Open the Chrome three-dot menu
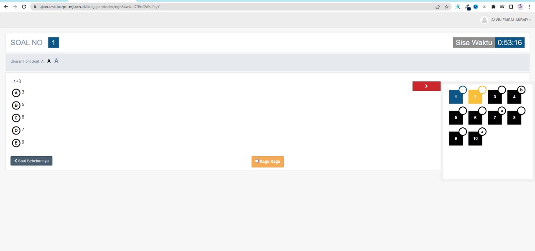Screen dimensions: 535x251 [x=529, y=7]
